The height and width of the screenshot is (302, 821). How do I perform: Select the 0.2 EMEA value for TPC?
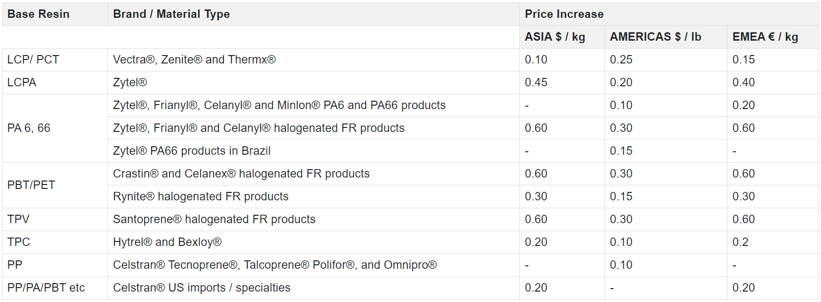(740, 242)
